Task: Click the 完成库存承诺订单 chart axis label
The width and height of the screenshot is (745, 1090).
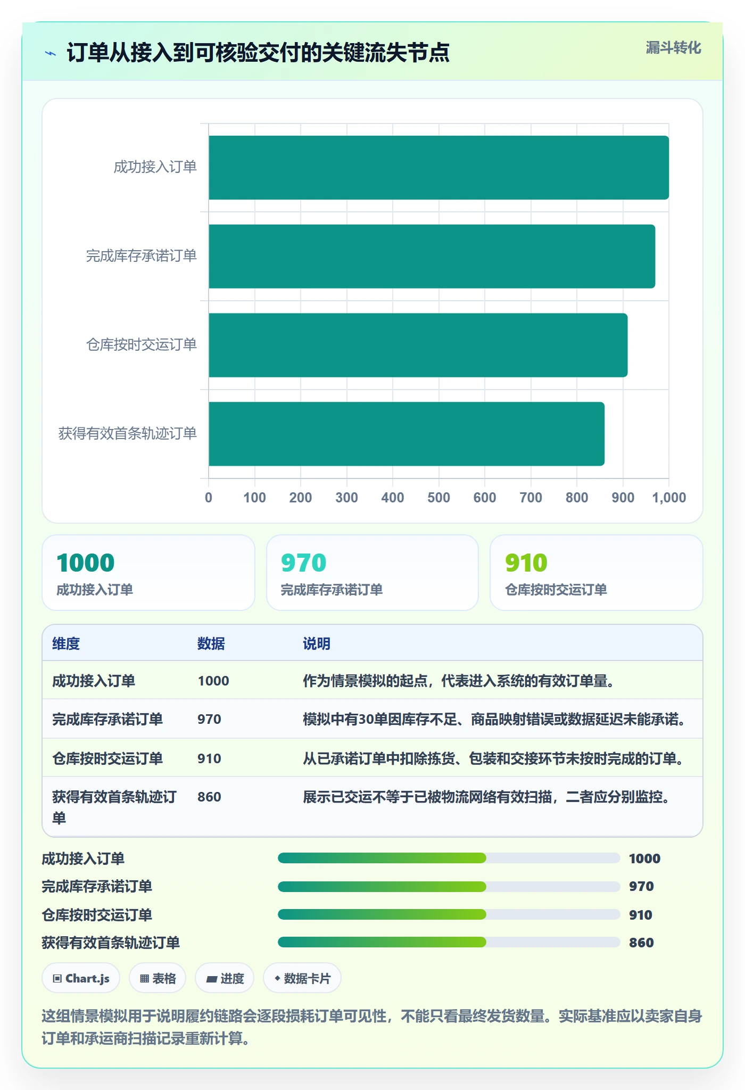Action: pyautogui.click(x=141, y=256)
